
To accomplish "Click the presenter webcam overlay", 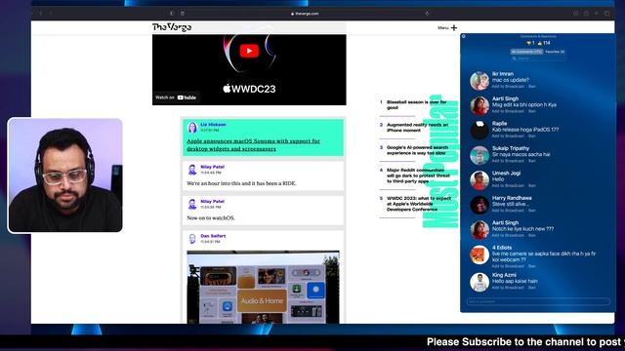I will pyautogui.click(x=65, y=175).
